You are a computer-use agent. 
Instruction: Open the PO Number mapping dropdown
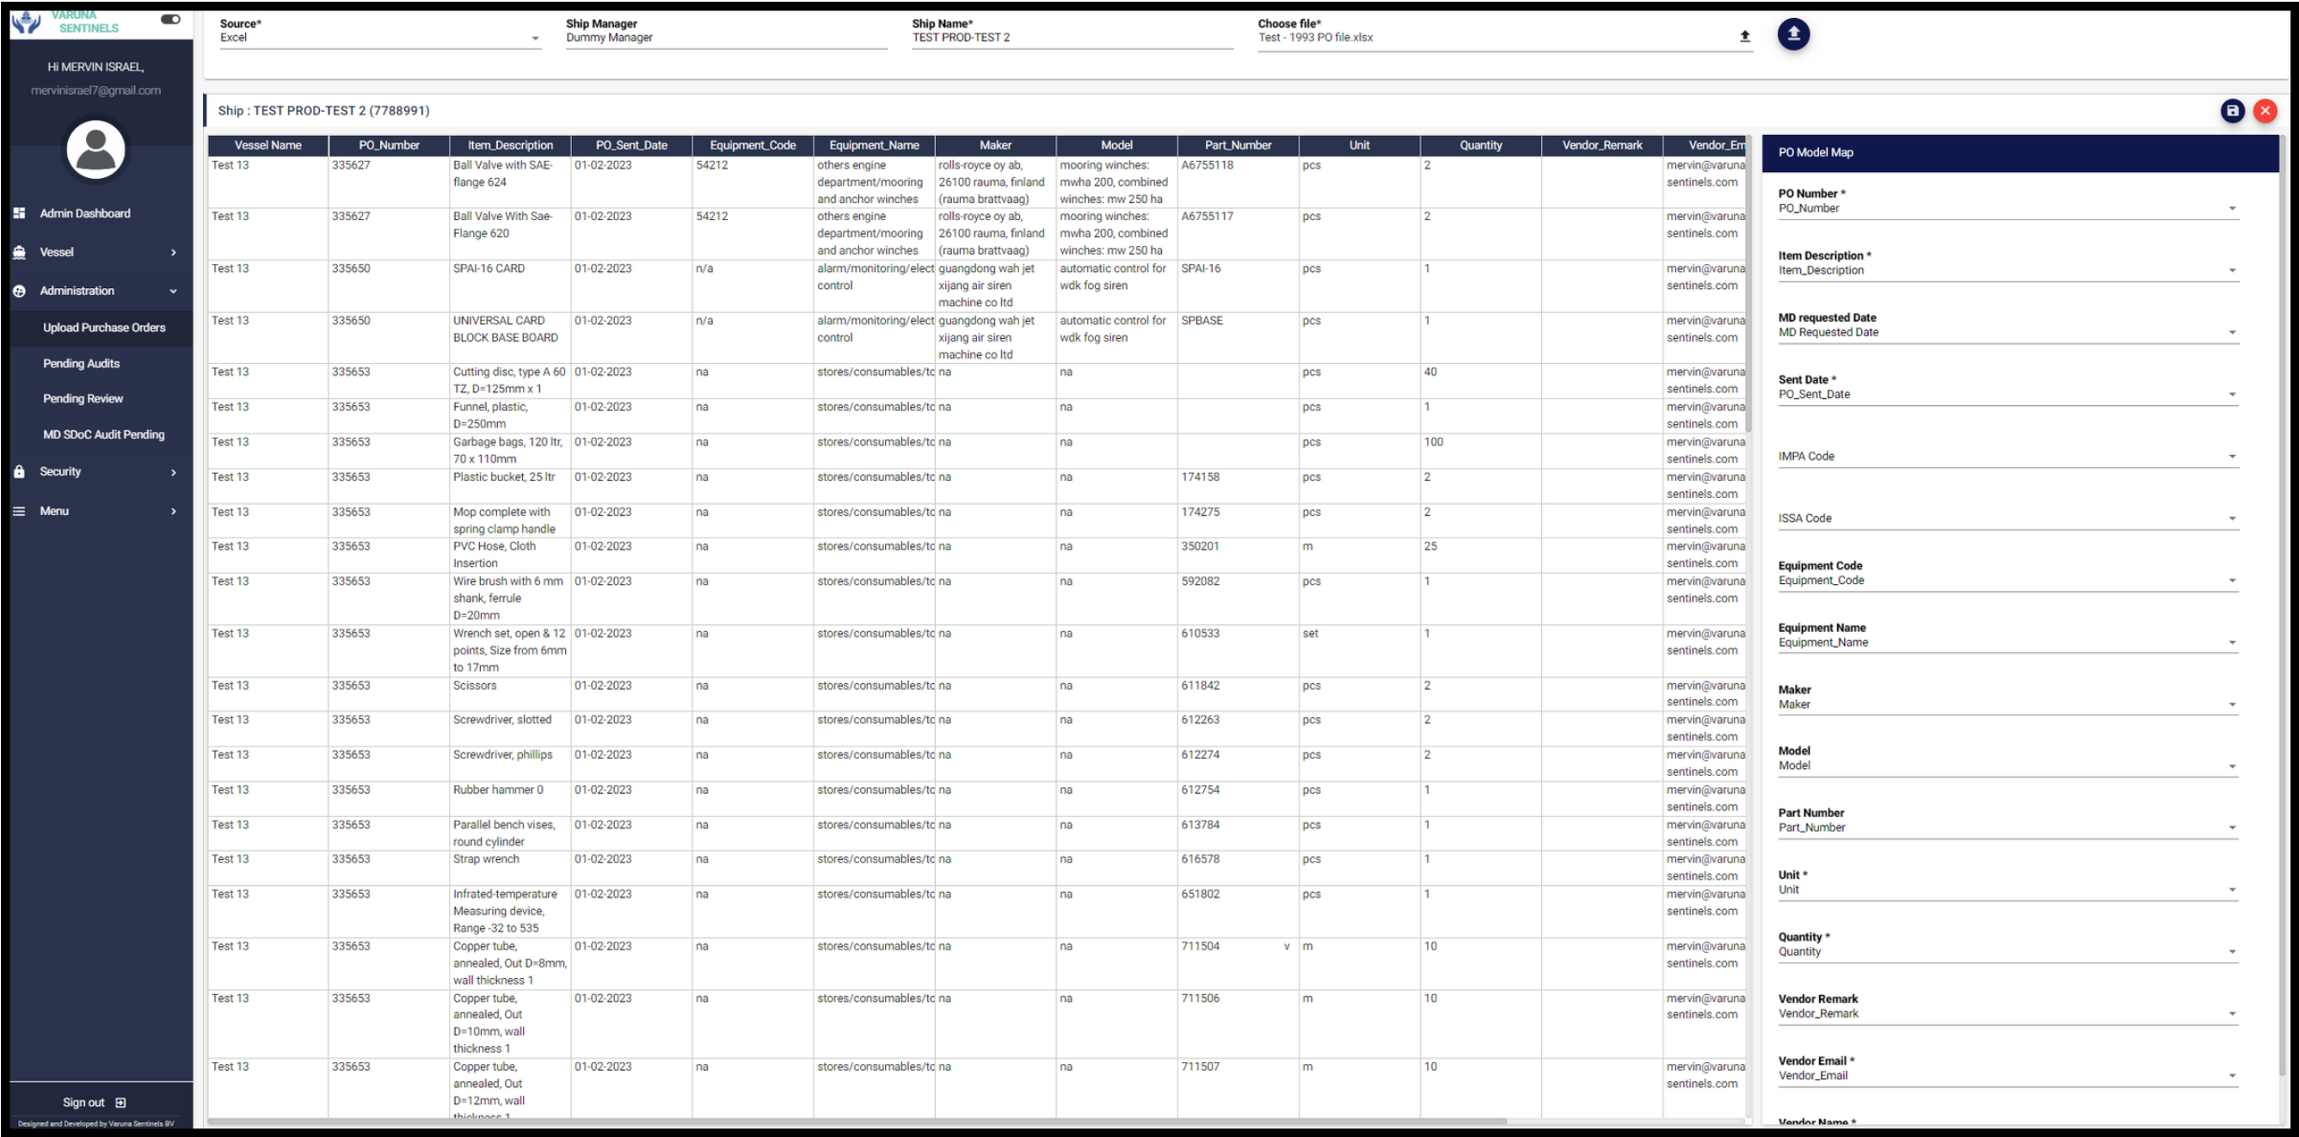[x=2007, y=209]
